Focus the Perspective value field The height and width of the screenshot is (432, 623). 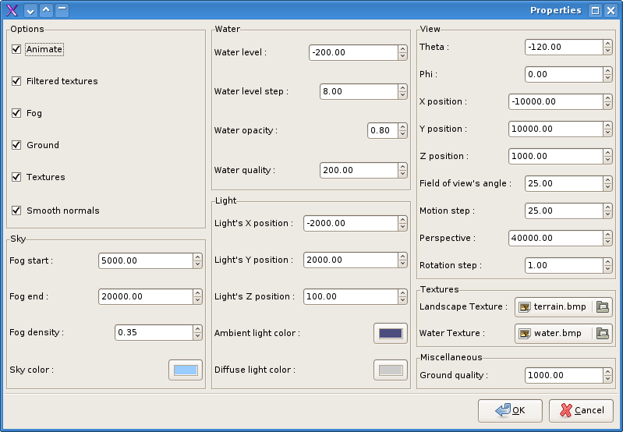pos(554,238)
